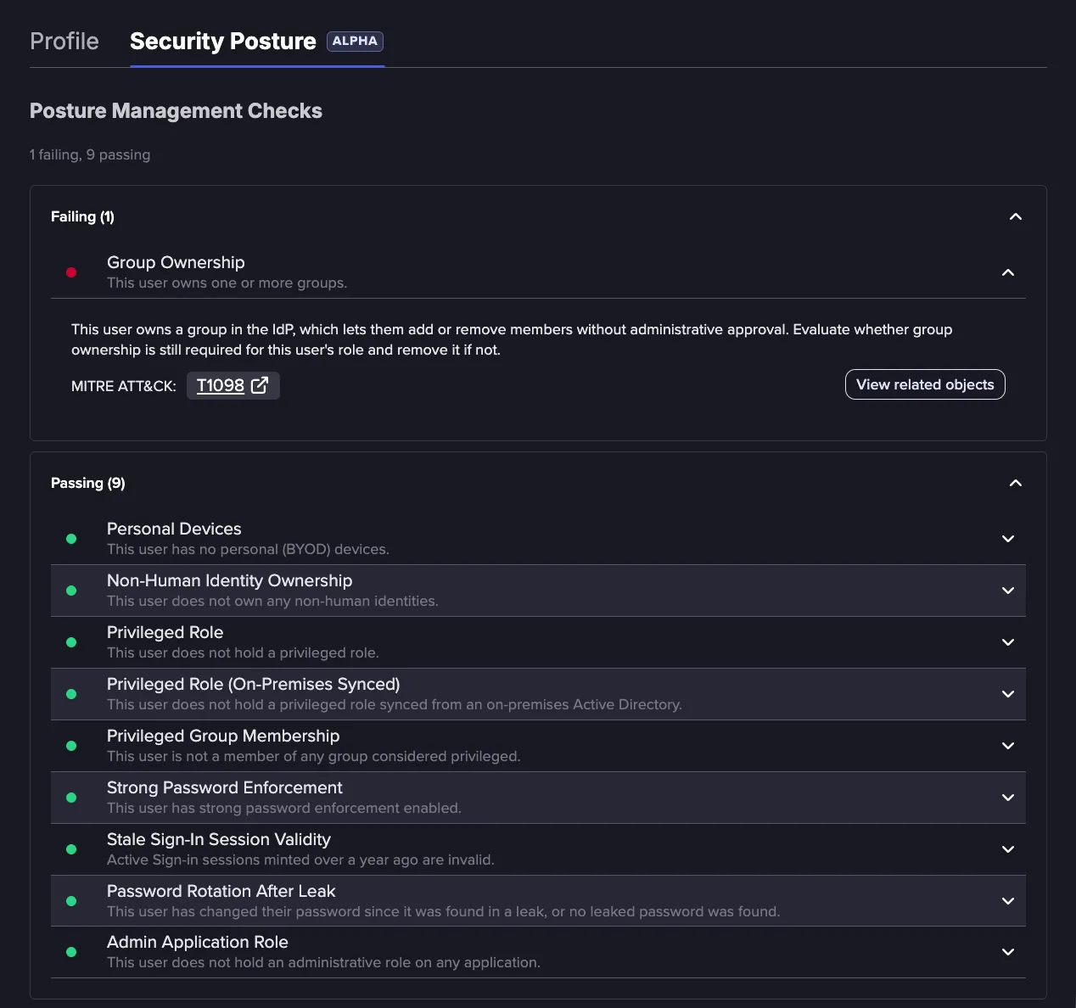Expand the Privileged Group Membership check

tap(1008, 746)
